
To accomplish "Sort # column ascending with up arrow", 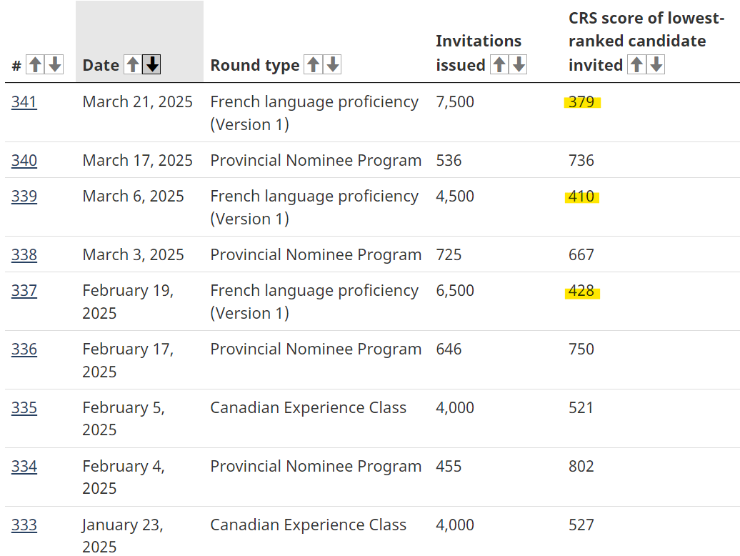I will coord(35,65).
